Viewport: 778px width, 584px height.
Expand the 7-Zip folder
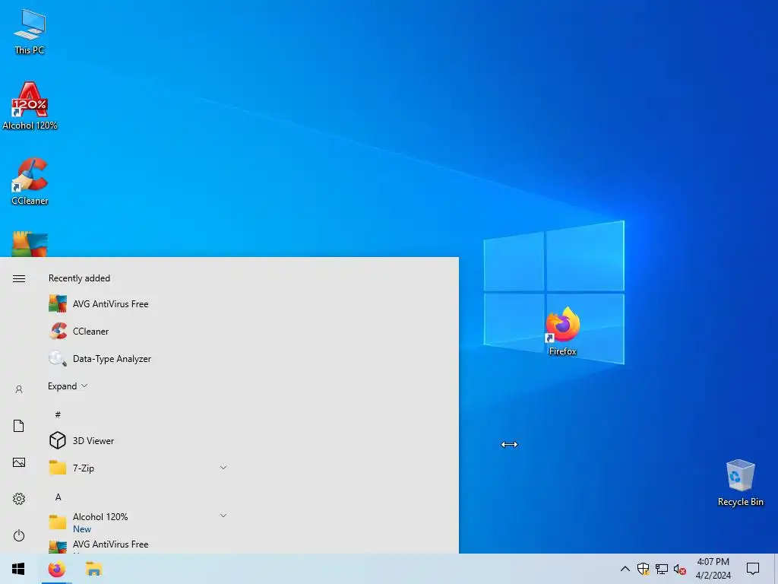[x=139, y=468]
